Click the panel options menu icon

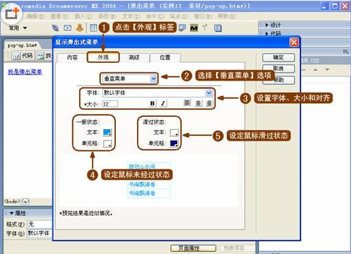[346, 52]
